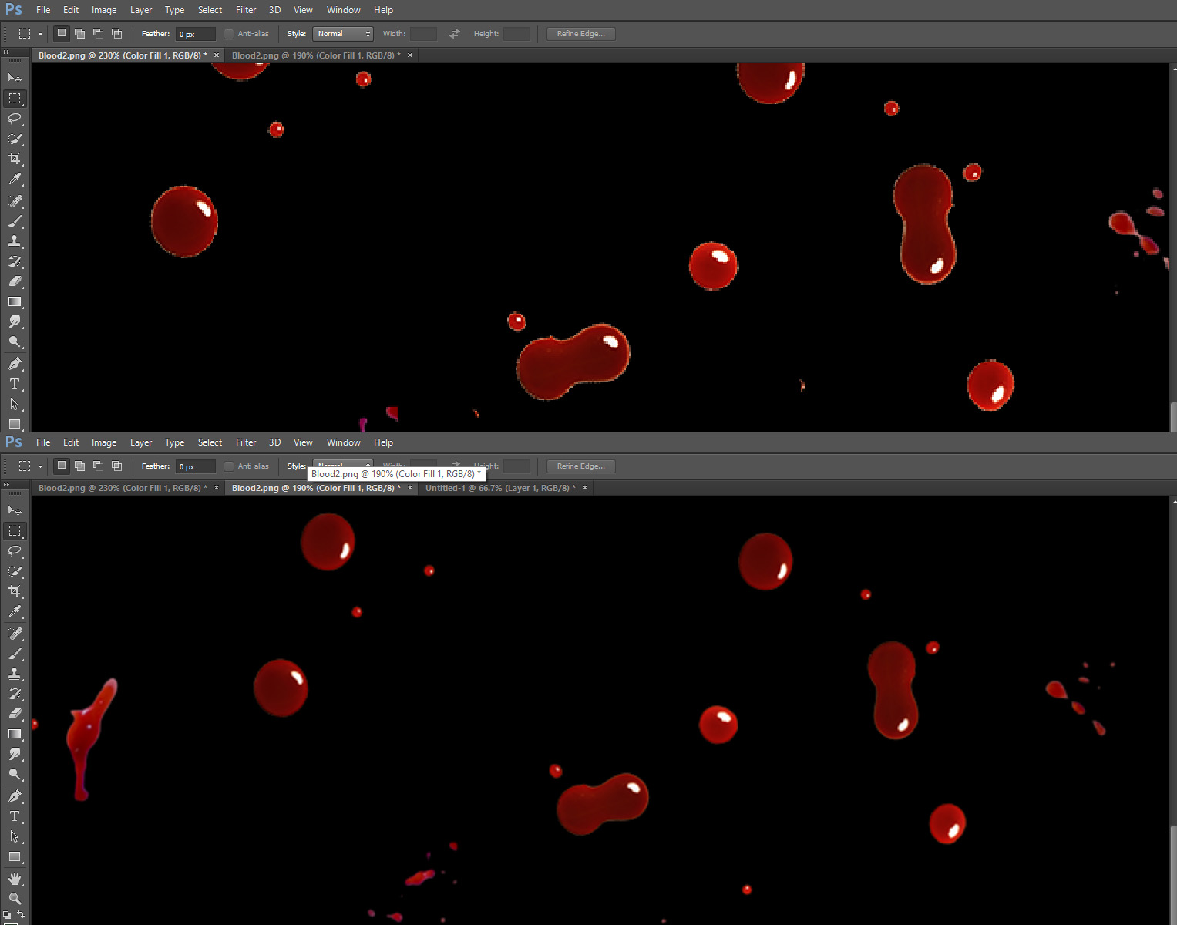Viewport: 1177px width, 925px height.
Task: Toggle Subtract from selection mode, top window
Action: coord(98,33)
